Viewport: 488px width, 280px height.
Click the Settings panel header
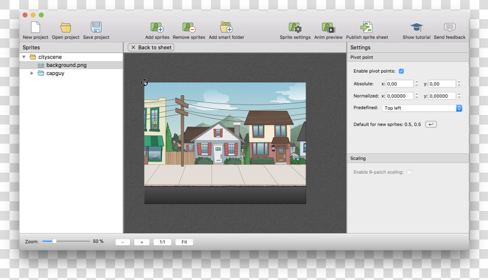(408, 47)
